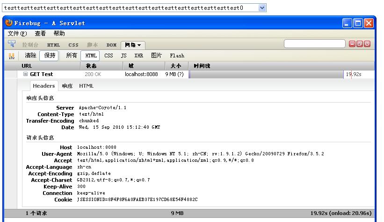
Task: Click the red minimize Firebug panel icon
Action: point(352,44)
